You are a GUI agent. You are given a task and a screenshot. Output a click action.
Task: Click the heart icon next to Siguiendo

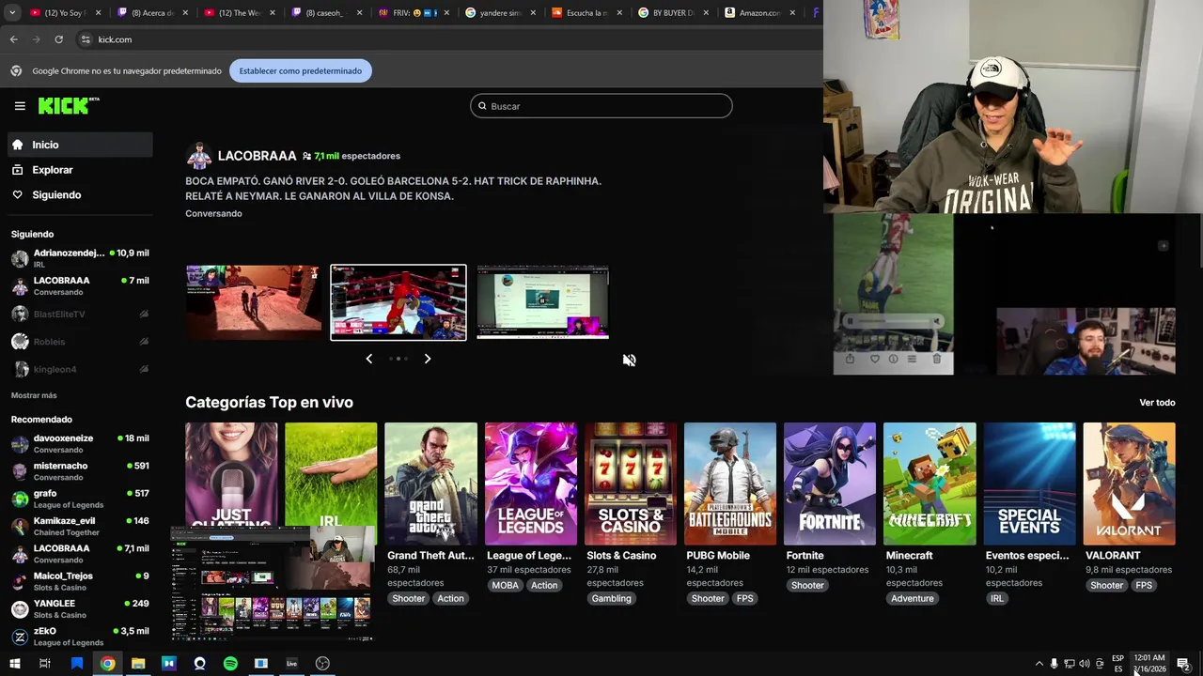(x=18, y=194)
